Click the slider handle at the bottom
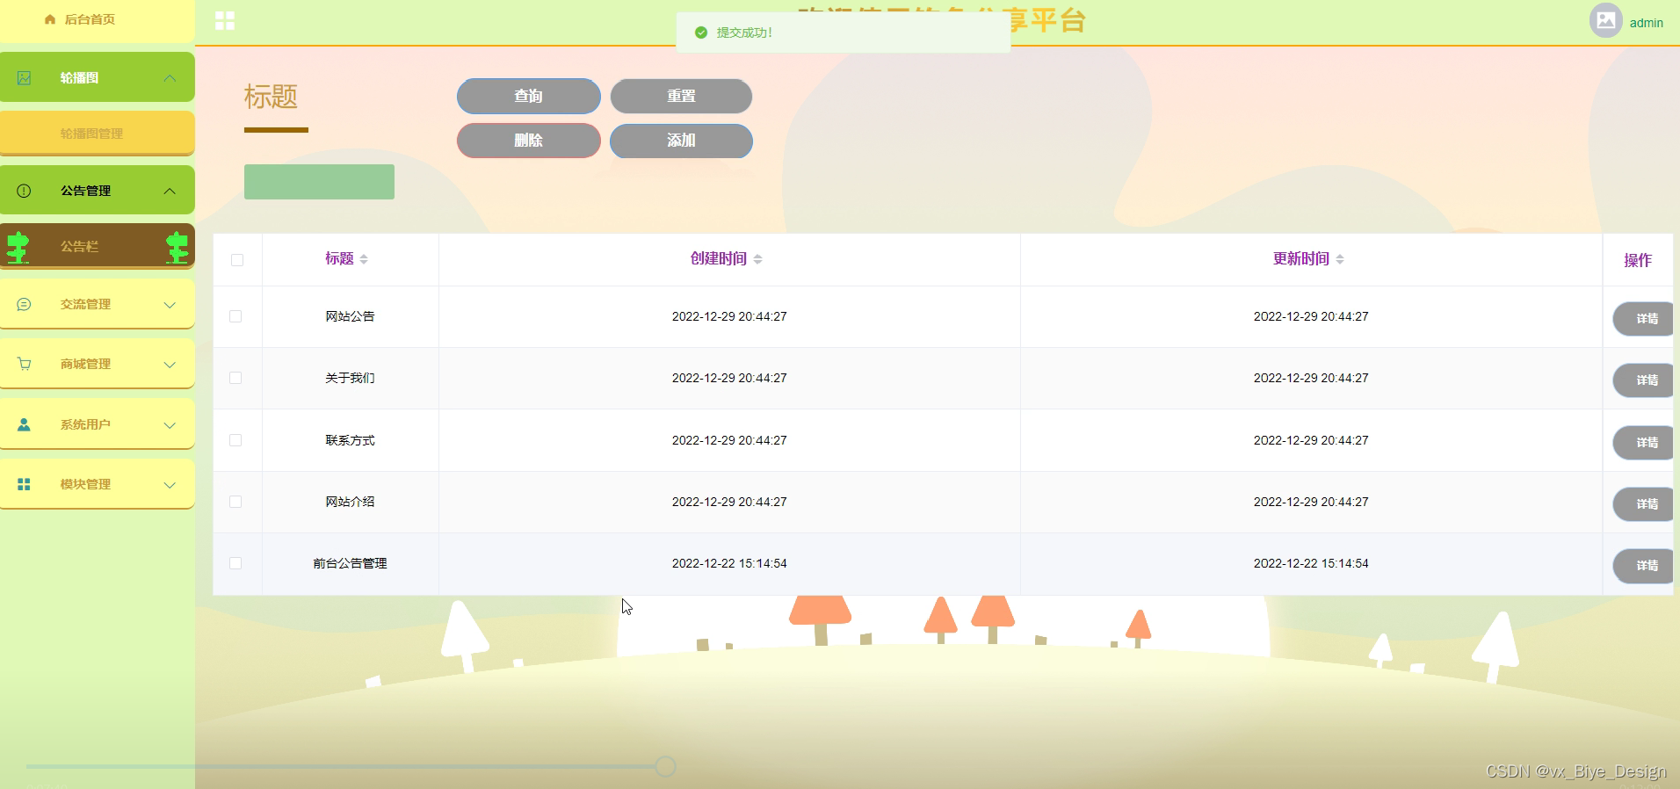 tap(665, 766)
